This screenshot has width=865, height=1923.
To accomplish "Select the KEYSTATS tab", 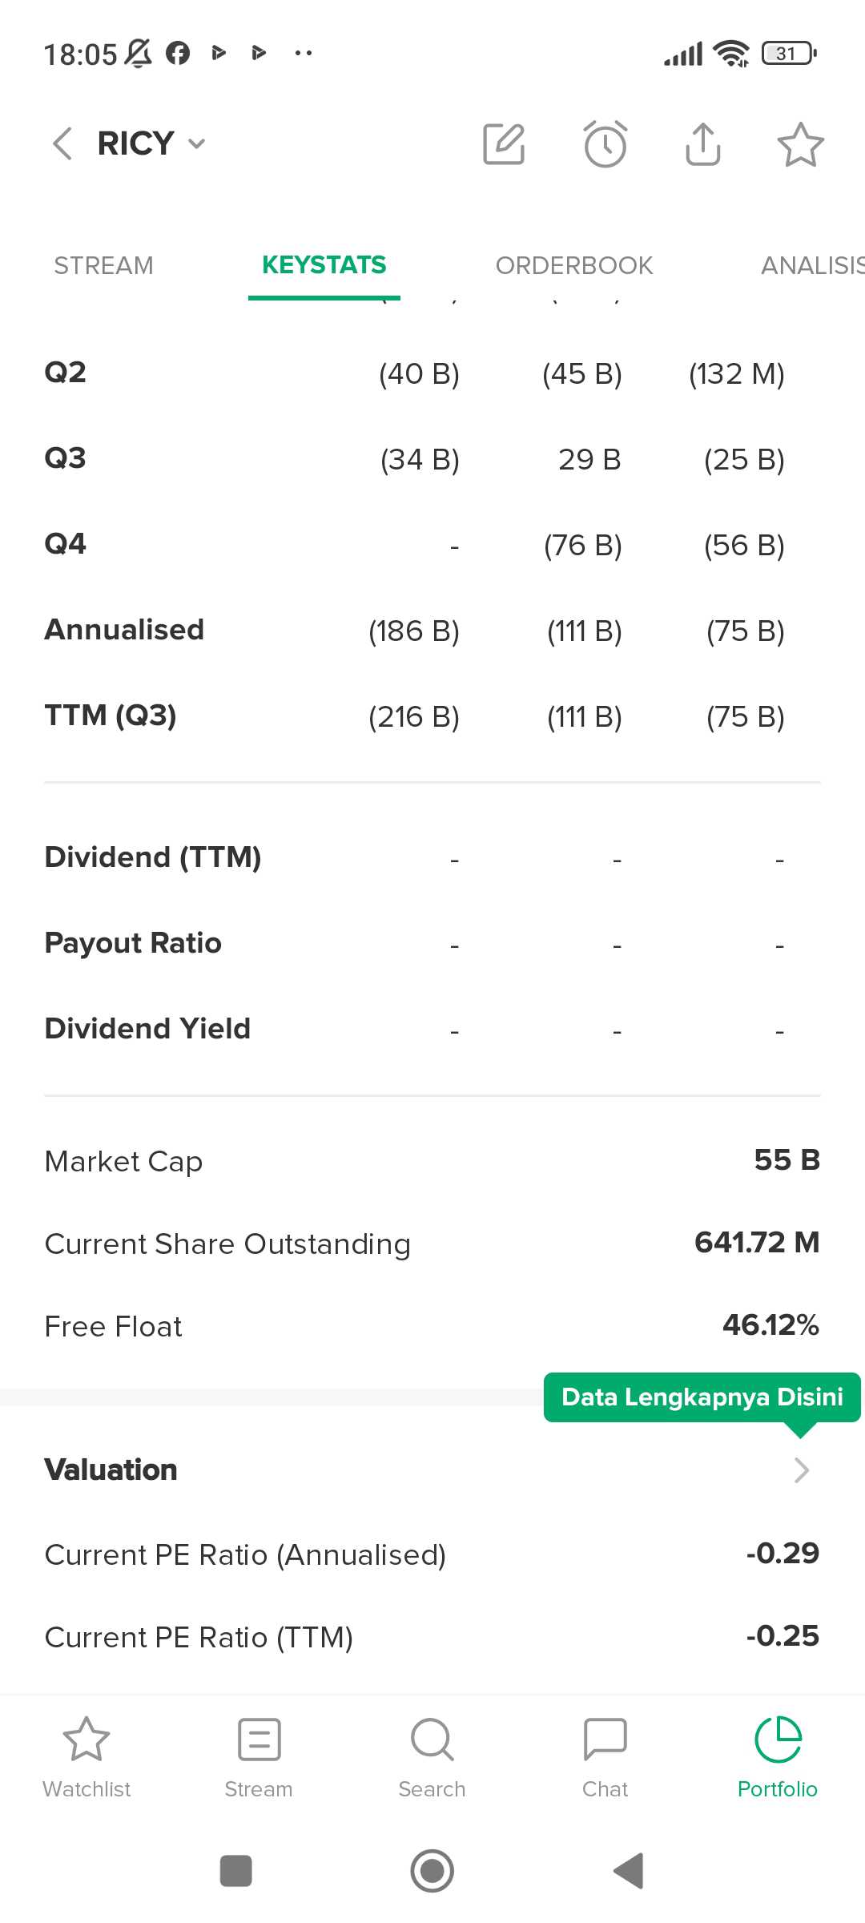I will click(x=324, y=265).
